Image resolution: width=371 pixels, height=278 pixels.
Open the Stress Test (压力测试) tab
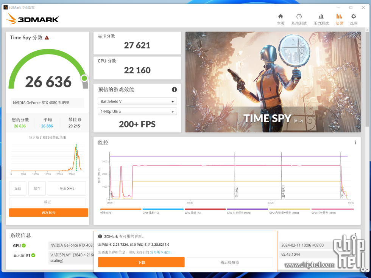(x=321, y=19)
